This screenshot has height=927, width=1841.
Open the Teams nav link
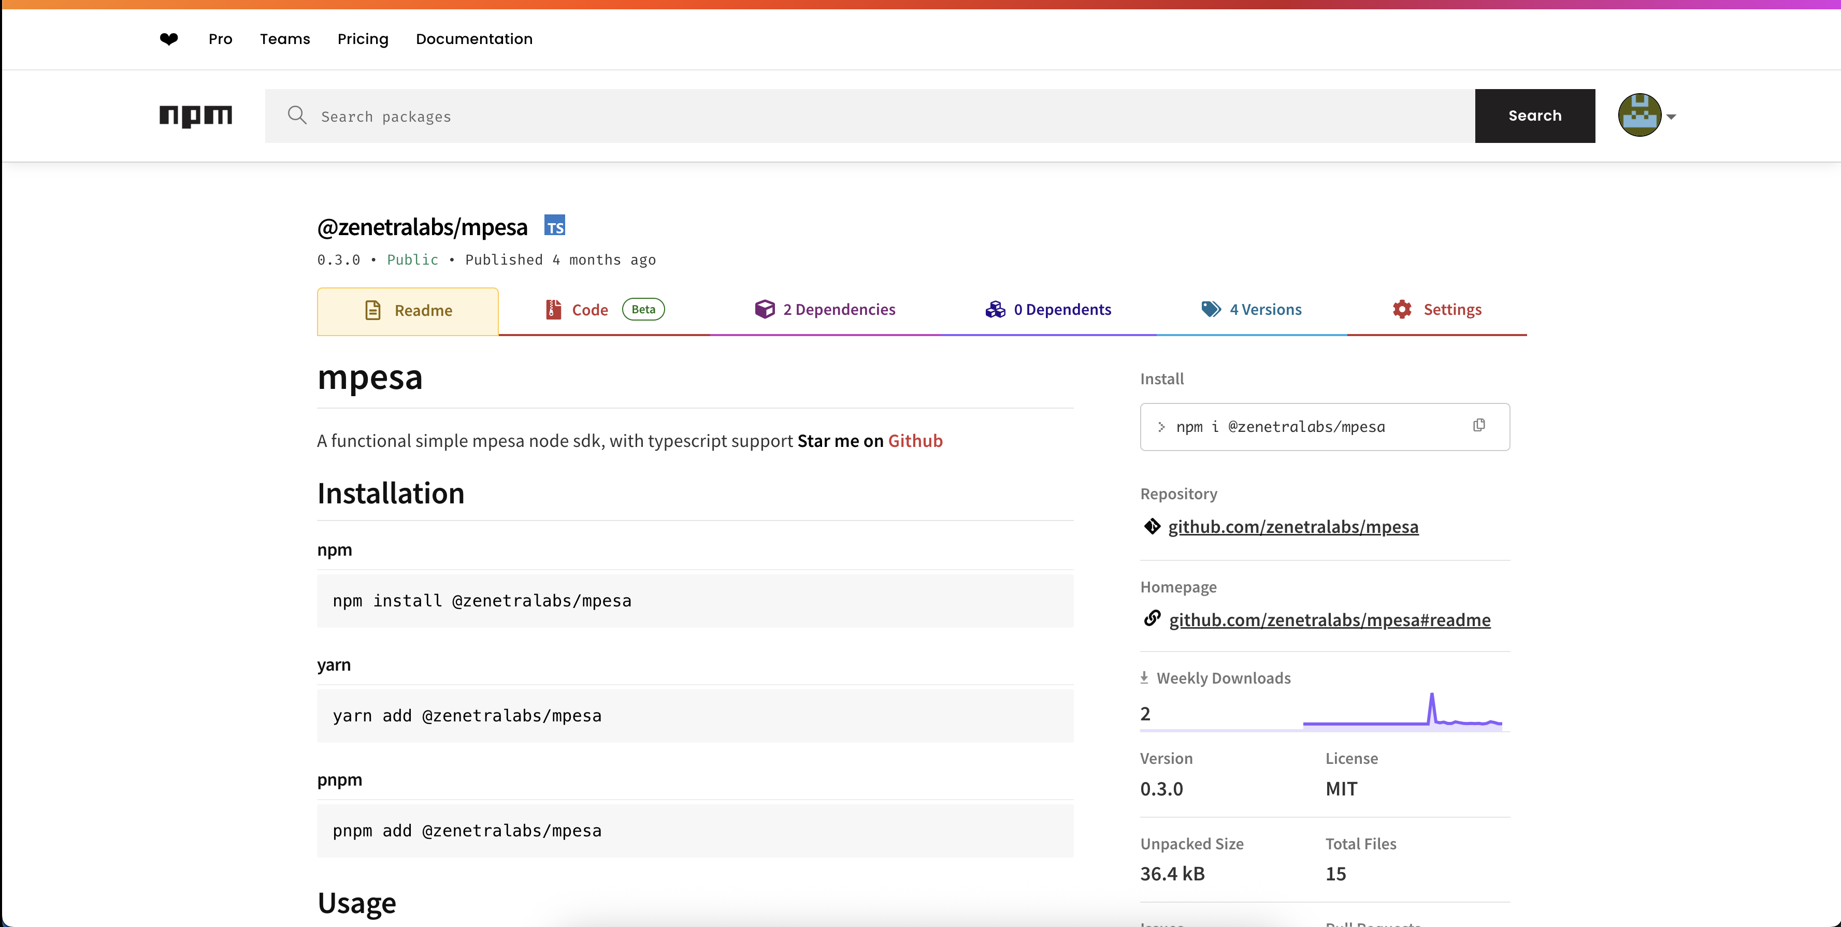click(x=284, y=39)
